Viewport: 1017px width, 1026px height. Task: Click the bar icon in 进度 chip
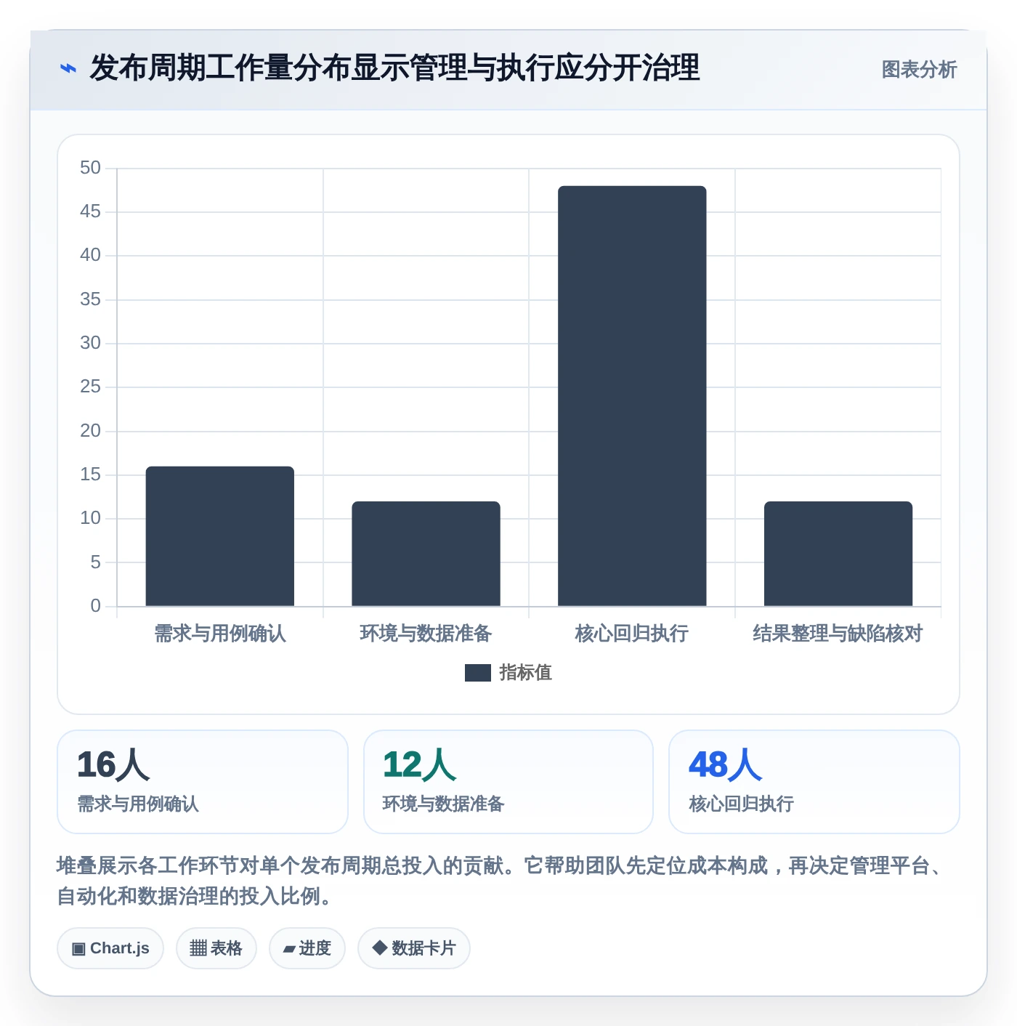(x=289, y=949)
